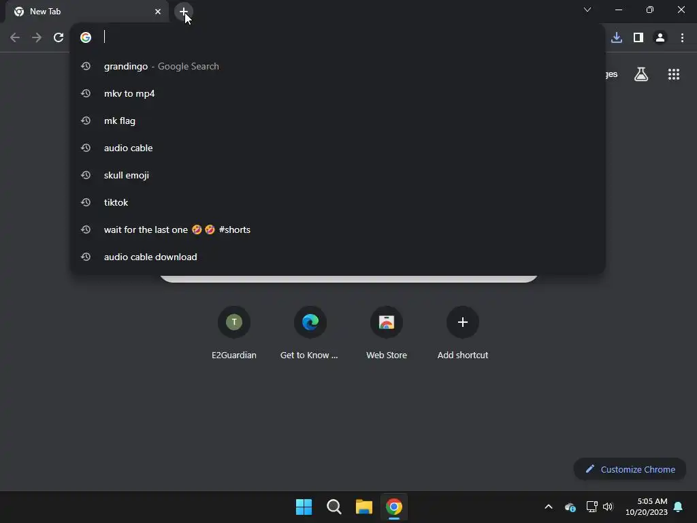Click history icon beside 'mkv to mp4'
The height and width of the screenshot is (523, 697).
(x=86, y=93)
